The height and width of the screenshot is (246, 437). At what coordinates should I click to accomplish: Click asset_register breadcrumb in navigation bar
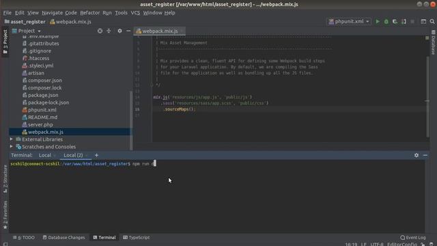[x=25, y=22]
